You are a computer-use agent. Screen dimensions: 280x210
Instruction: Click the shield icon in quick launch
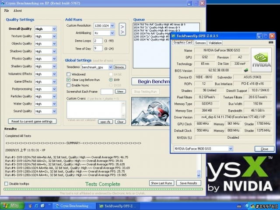pyautogui.click(x=30, y=206)
